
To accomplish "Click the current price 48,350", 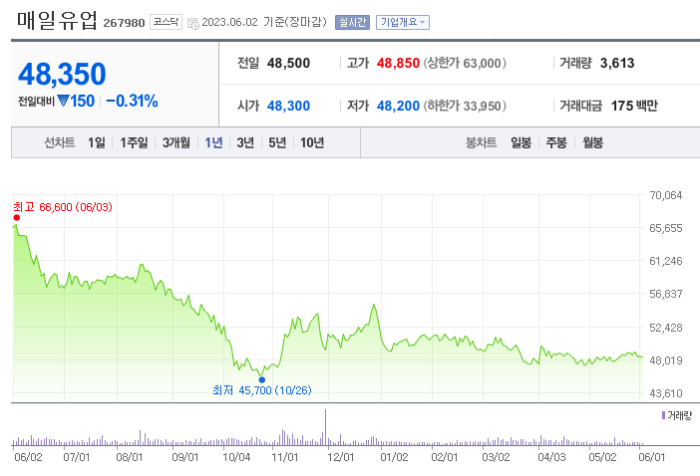I will point(62,74).
